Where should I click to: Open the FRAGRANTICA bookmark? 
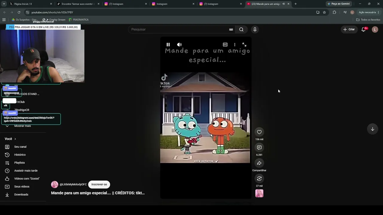pyautogui.click(x=79, y=20)
